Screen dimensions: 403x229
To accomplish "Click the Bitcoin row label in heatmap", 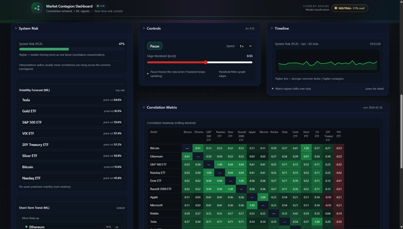I will (x=154, y=148).
